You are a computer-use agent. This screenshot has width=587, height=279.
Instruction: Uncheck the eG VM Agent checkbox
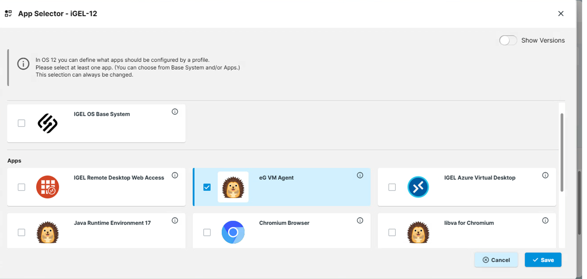(207, 187)
